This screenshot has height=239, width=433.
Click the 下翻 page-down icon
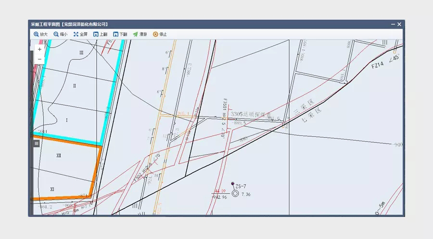coord(115,35)
